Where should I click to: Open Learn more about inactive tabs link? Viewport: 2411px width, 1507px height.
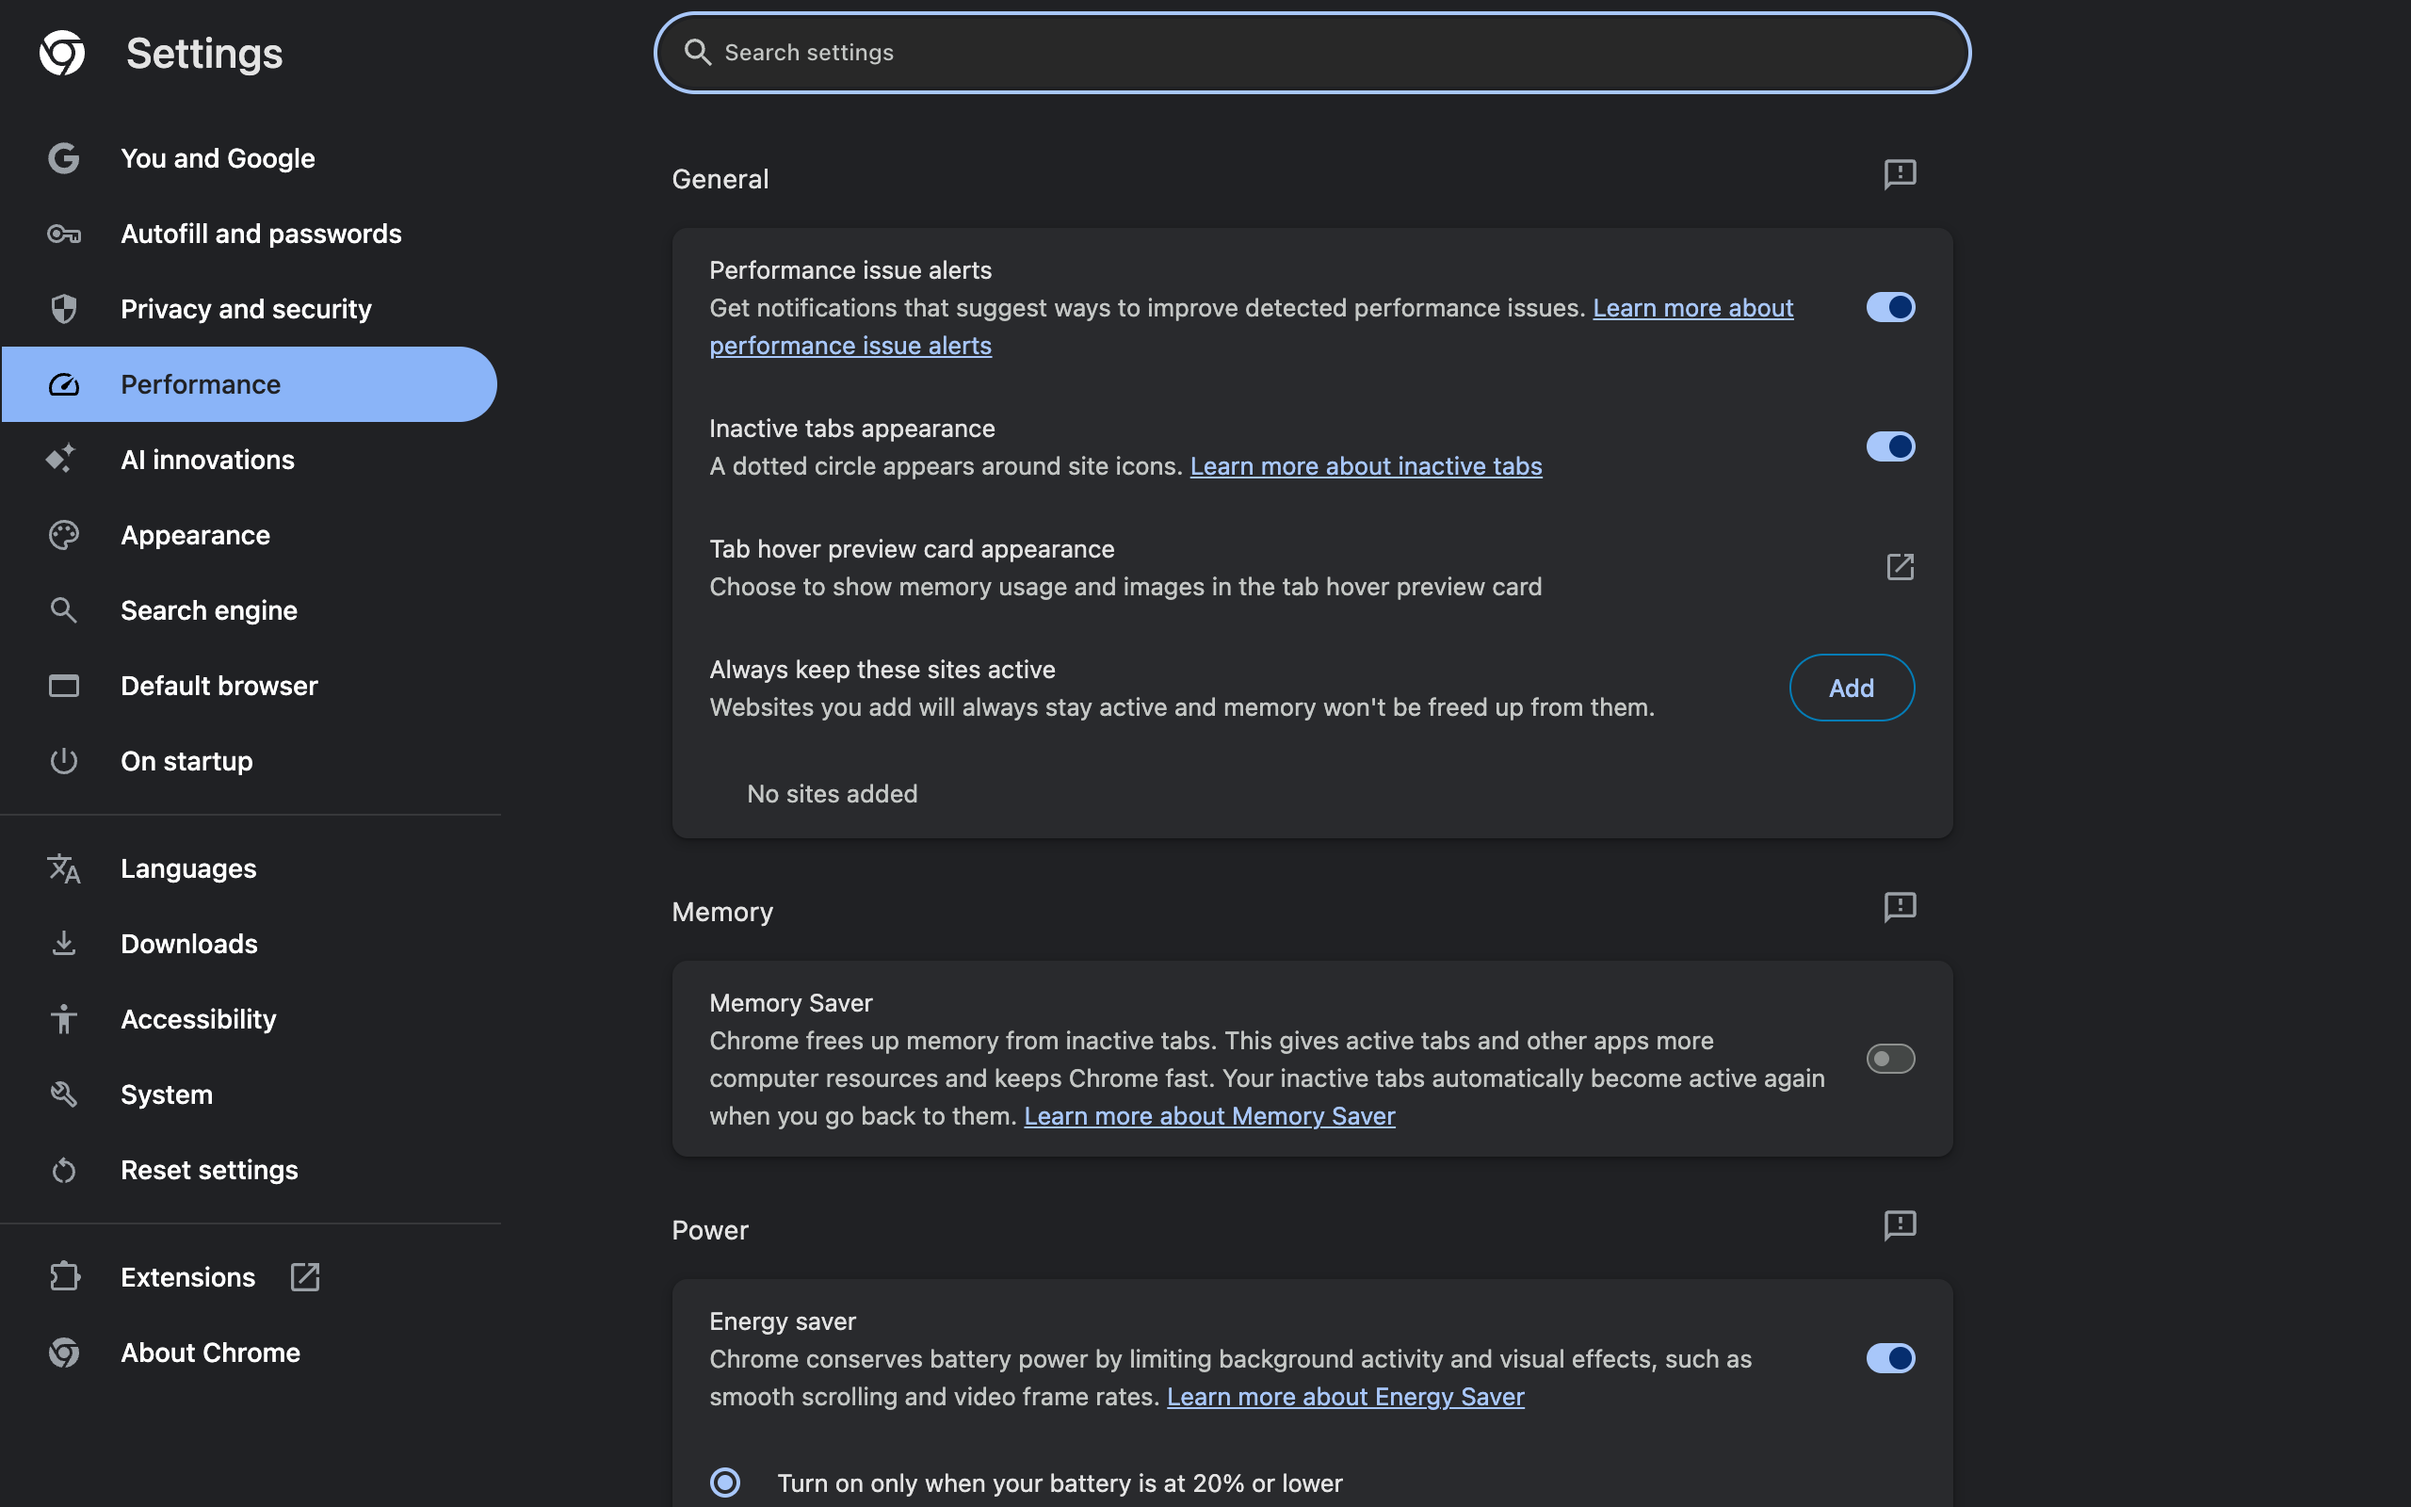[x=1366, y=466]
